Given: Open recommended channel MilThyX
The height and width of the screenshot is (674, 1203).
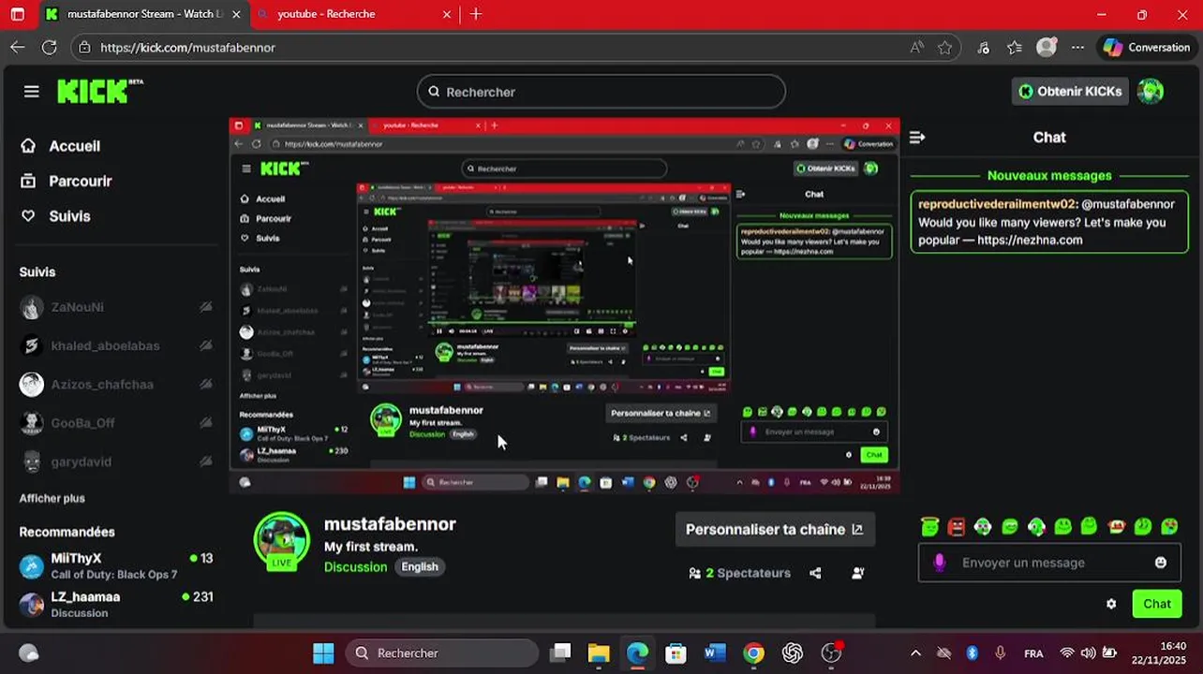Looking at the screenshot, I should [x=116, y=565].
